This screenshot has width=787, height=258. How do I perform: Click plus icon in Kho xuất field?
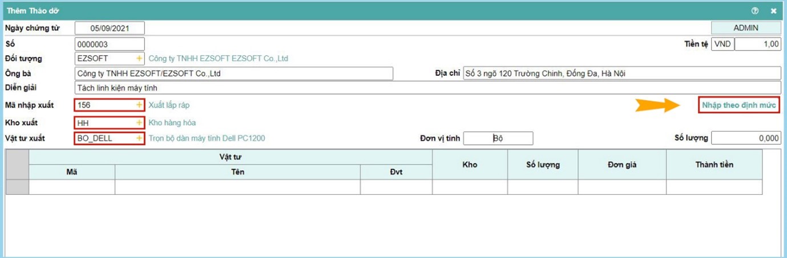coord(139,122)
